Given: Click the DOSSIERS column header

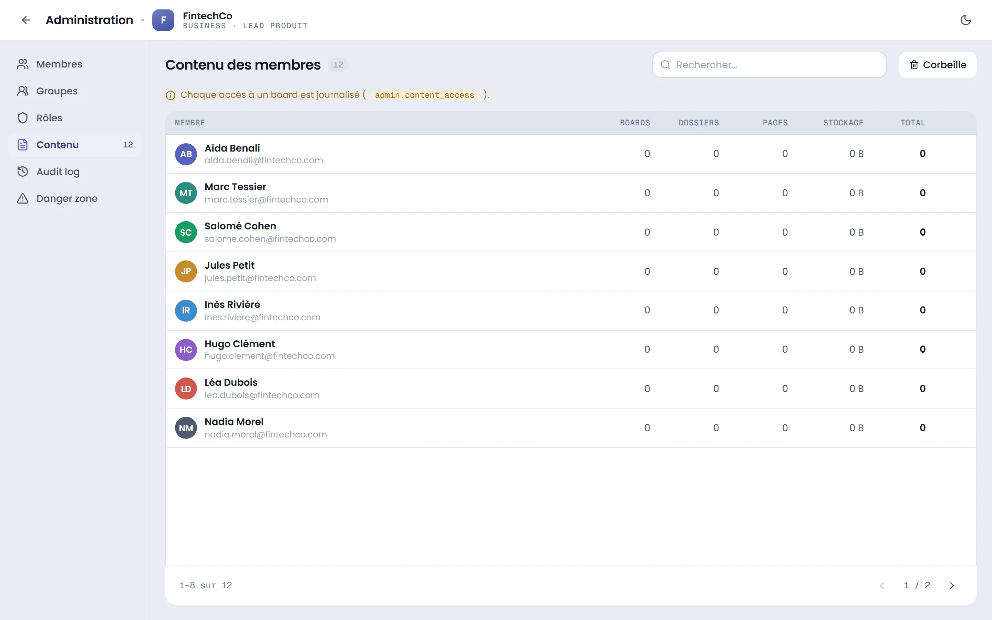Looking at the screenshot, I should [x=699, y=123].
